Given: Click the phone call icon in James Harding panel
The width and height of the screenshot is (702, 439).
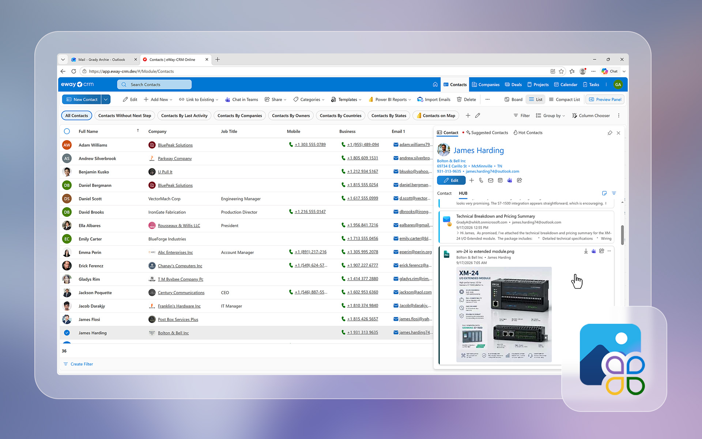Looking at the screenshot, I should (x=481, y=180).
